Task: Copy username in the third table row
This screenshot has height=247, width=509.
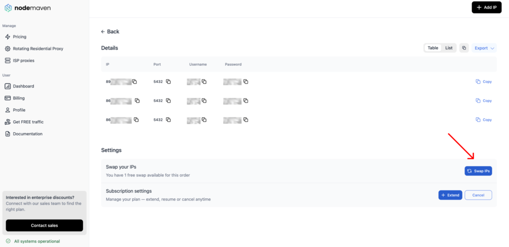Action: (x=204, y=120)
